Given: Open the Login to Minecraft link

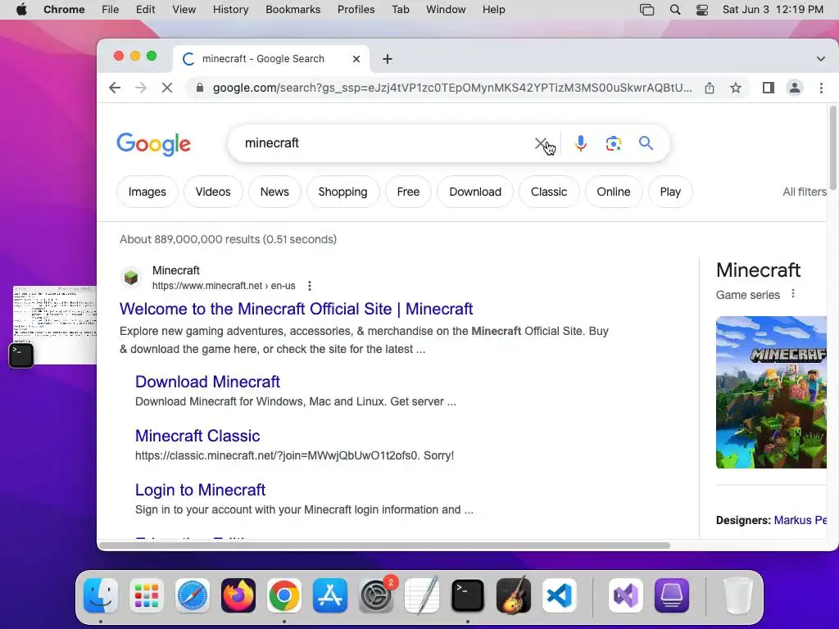Looking at the screenshot, I should [x=200, y=490].
